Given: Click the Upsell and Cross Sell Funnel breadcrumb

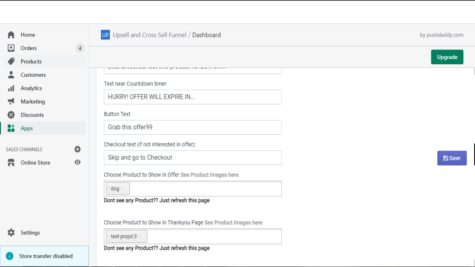Looking at the screenshot, I should click(149, 35).
